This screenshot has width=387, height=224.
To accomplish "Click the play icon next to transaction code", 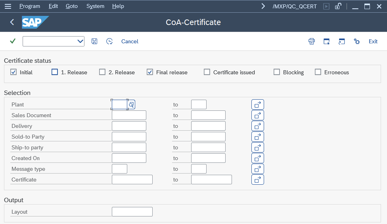I will coord(326,6).
